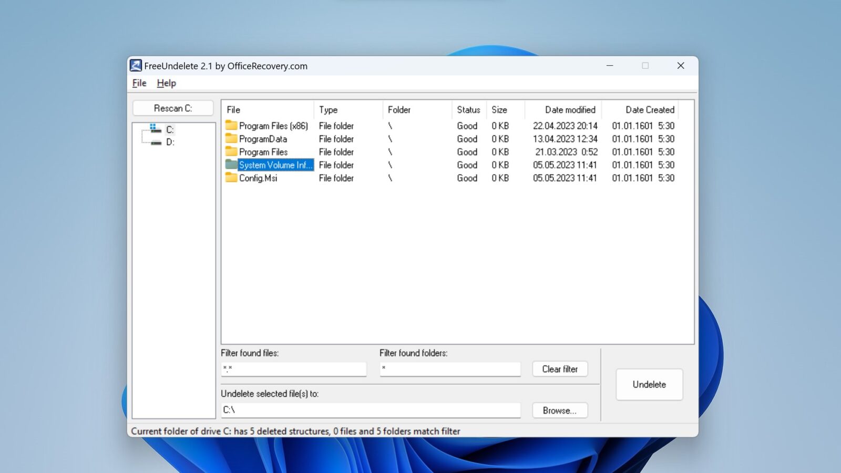Click the folder icon beside Program Files (x86)
This screenshot has width=841, height=473.
(x=231, y=126)
